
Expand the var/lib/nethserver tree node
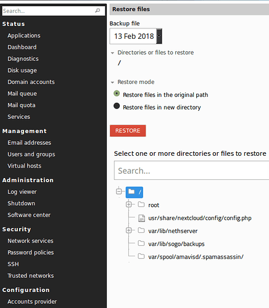pos(129,230)
